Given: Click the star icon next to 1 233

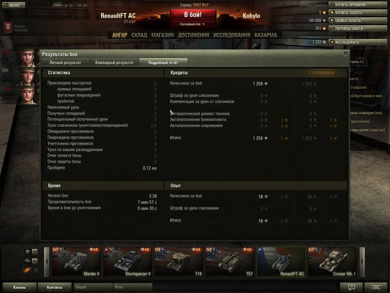Looking at the screenshot, I should pos(324,42).
